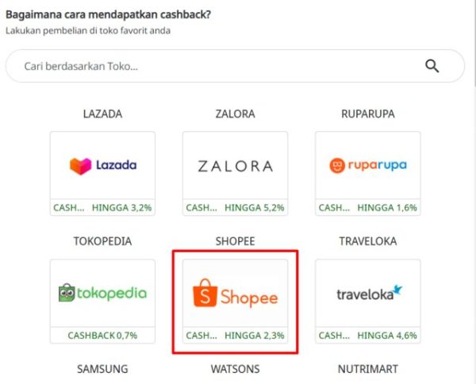The width and height of the screenshot is (476, 384).
Task: Open the Lazada store logo
Action: point(102,166)
